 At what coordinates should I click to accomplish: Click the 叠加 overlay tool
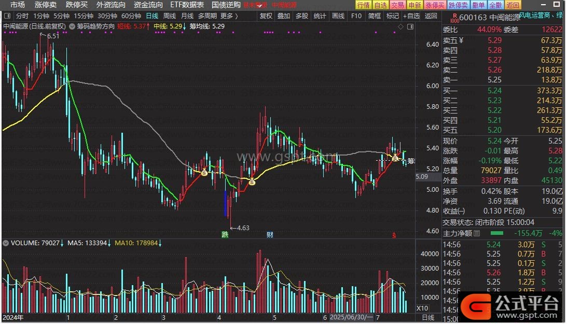pyautogui.click(x=284, y=16)
